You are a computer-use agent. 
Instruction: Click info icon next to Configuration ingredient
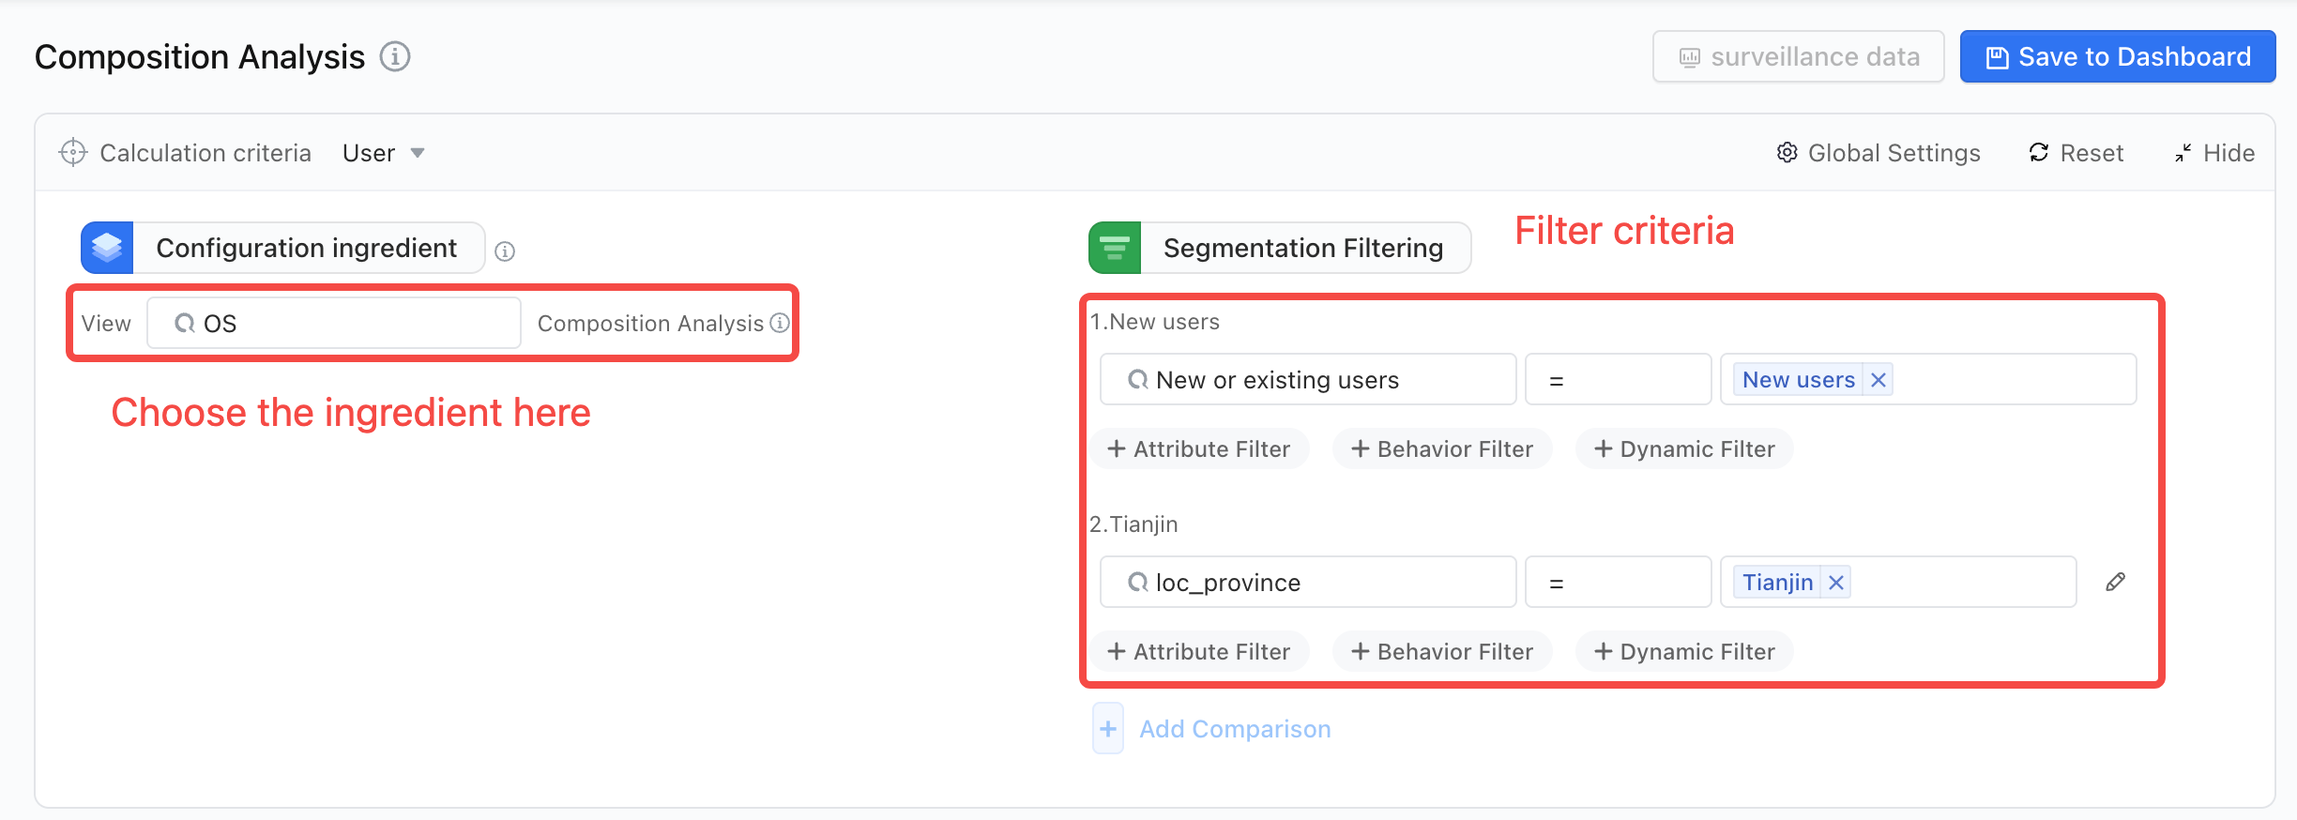tap(505, 251)
